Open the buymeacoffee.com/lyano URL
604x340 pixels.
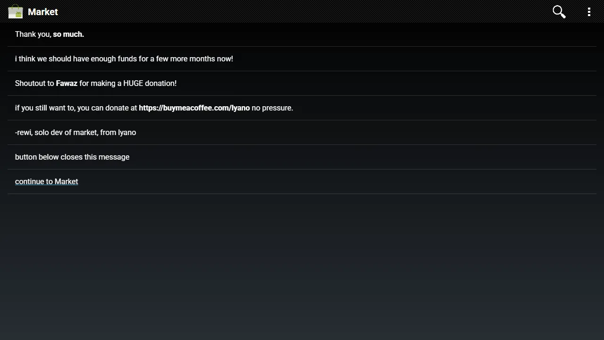(x=194, y=108)
